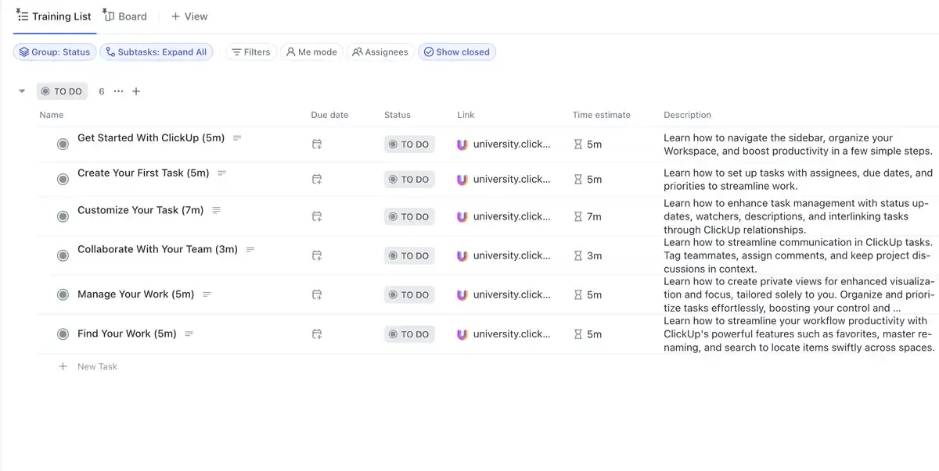Toggle status circle for Manage Your Work
This screenshot has height=471, width=939.
coord(63,294)
